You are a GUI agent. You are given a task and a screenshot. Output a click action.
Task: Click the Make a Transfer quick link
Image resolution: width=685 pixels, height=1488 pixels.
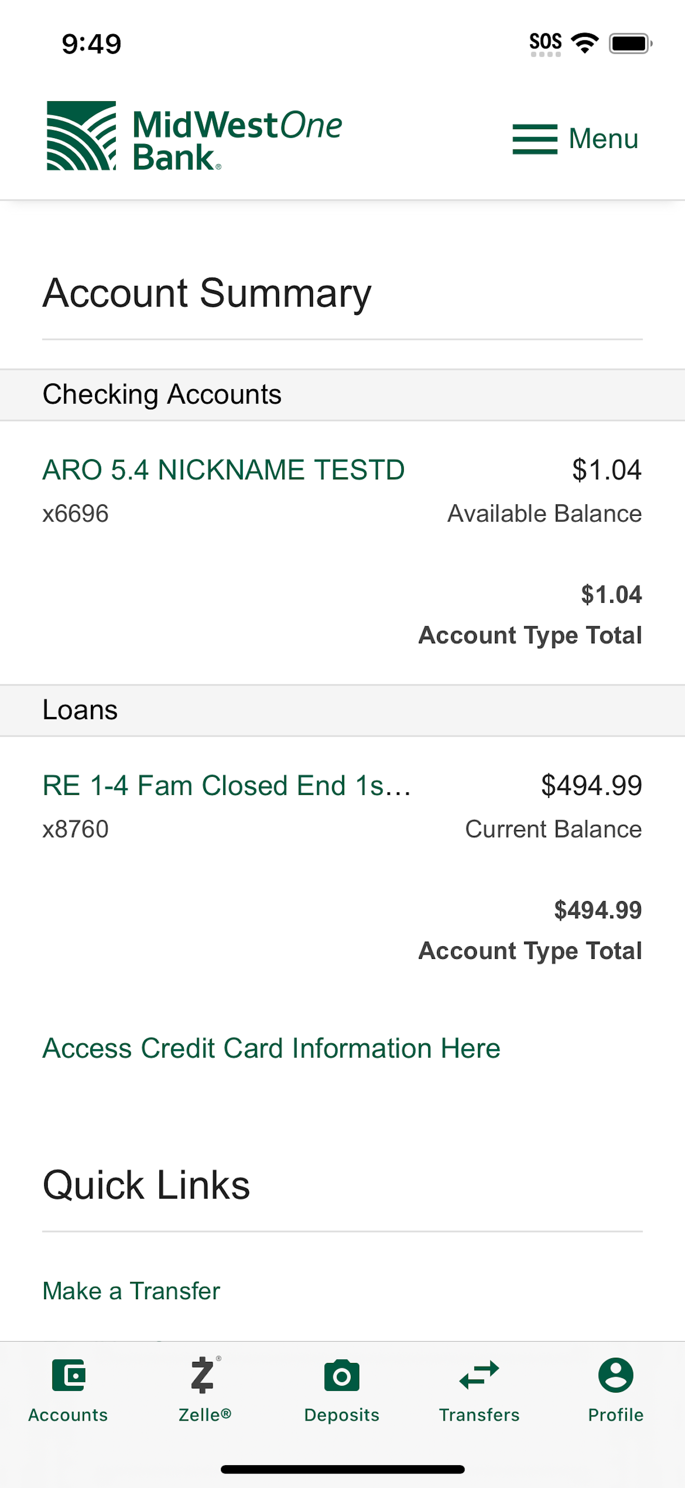(131, 1291)
